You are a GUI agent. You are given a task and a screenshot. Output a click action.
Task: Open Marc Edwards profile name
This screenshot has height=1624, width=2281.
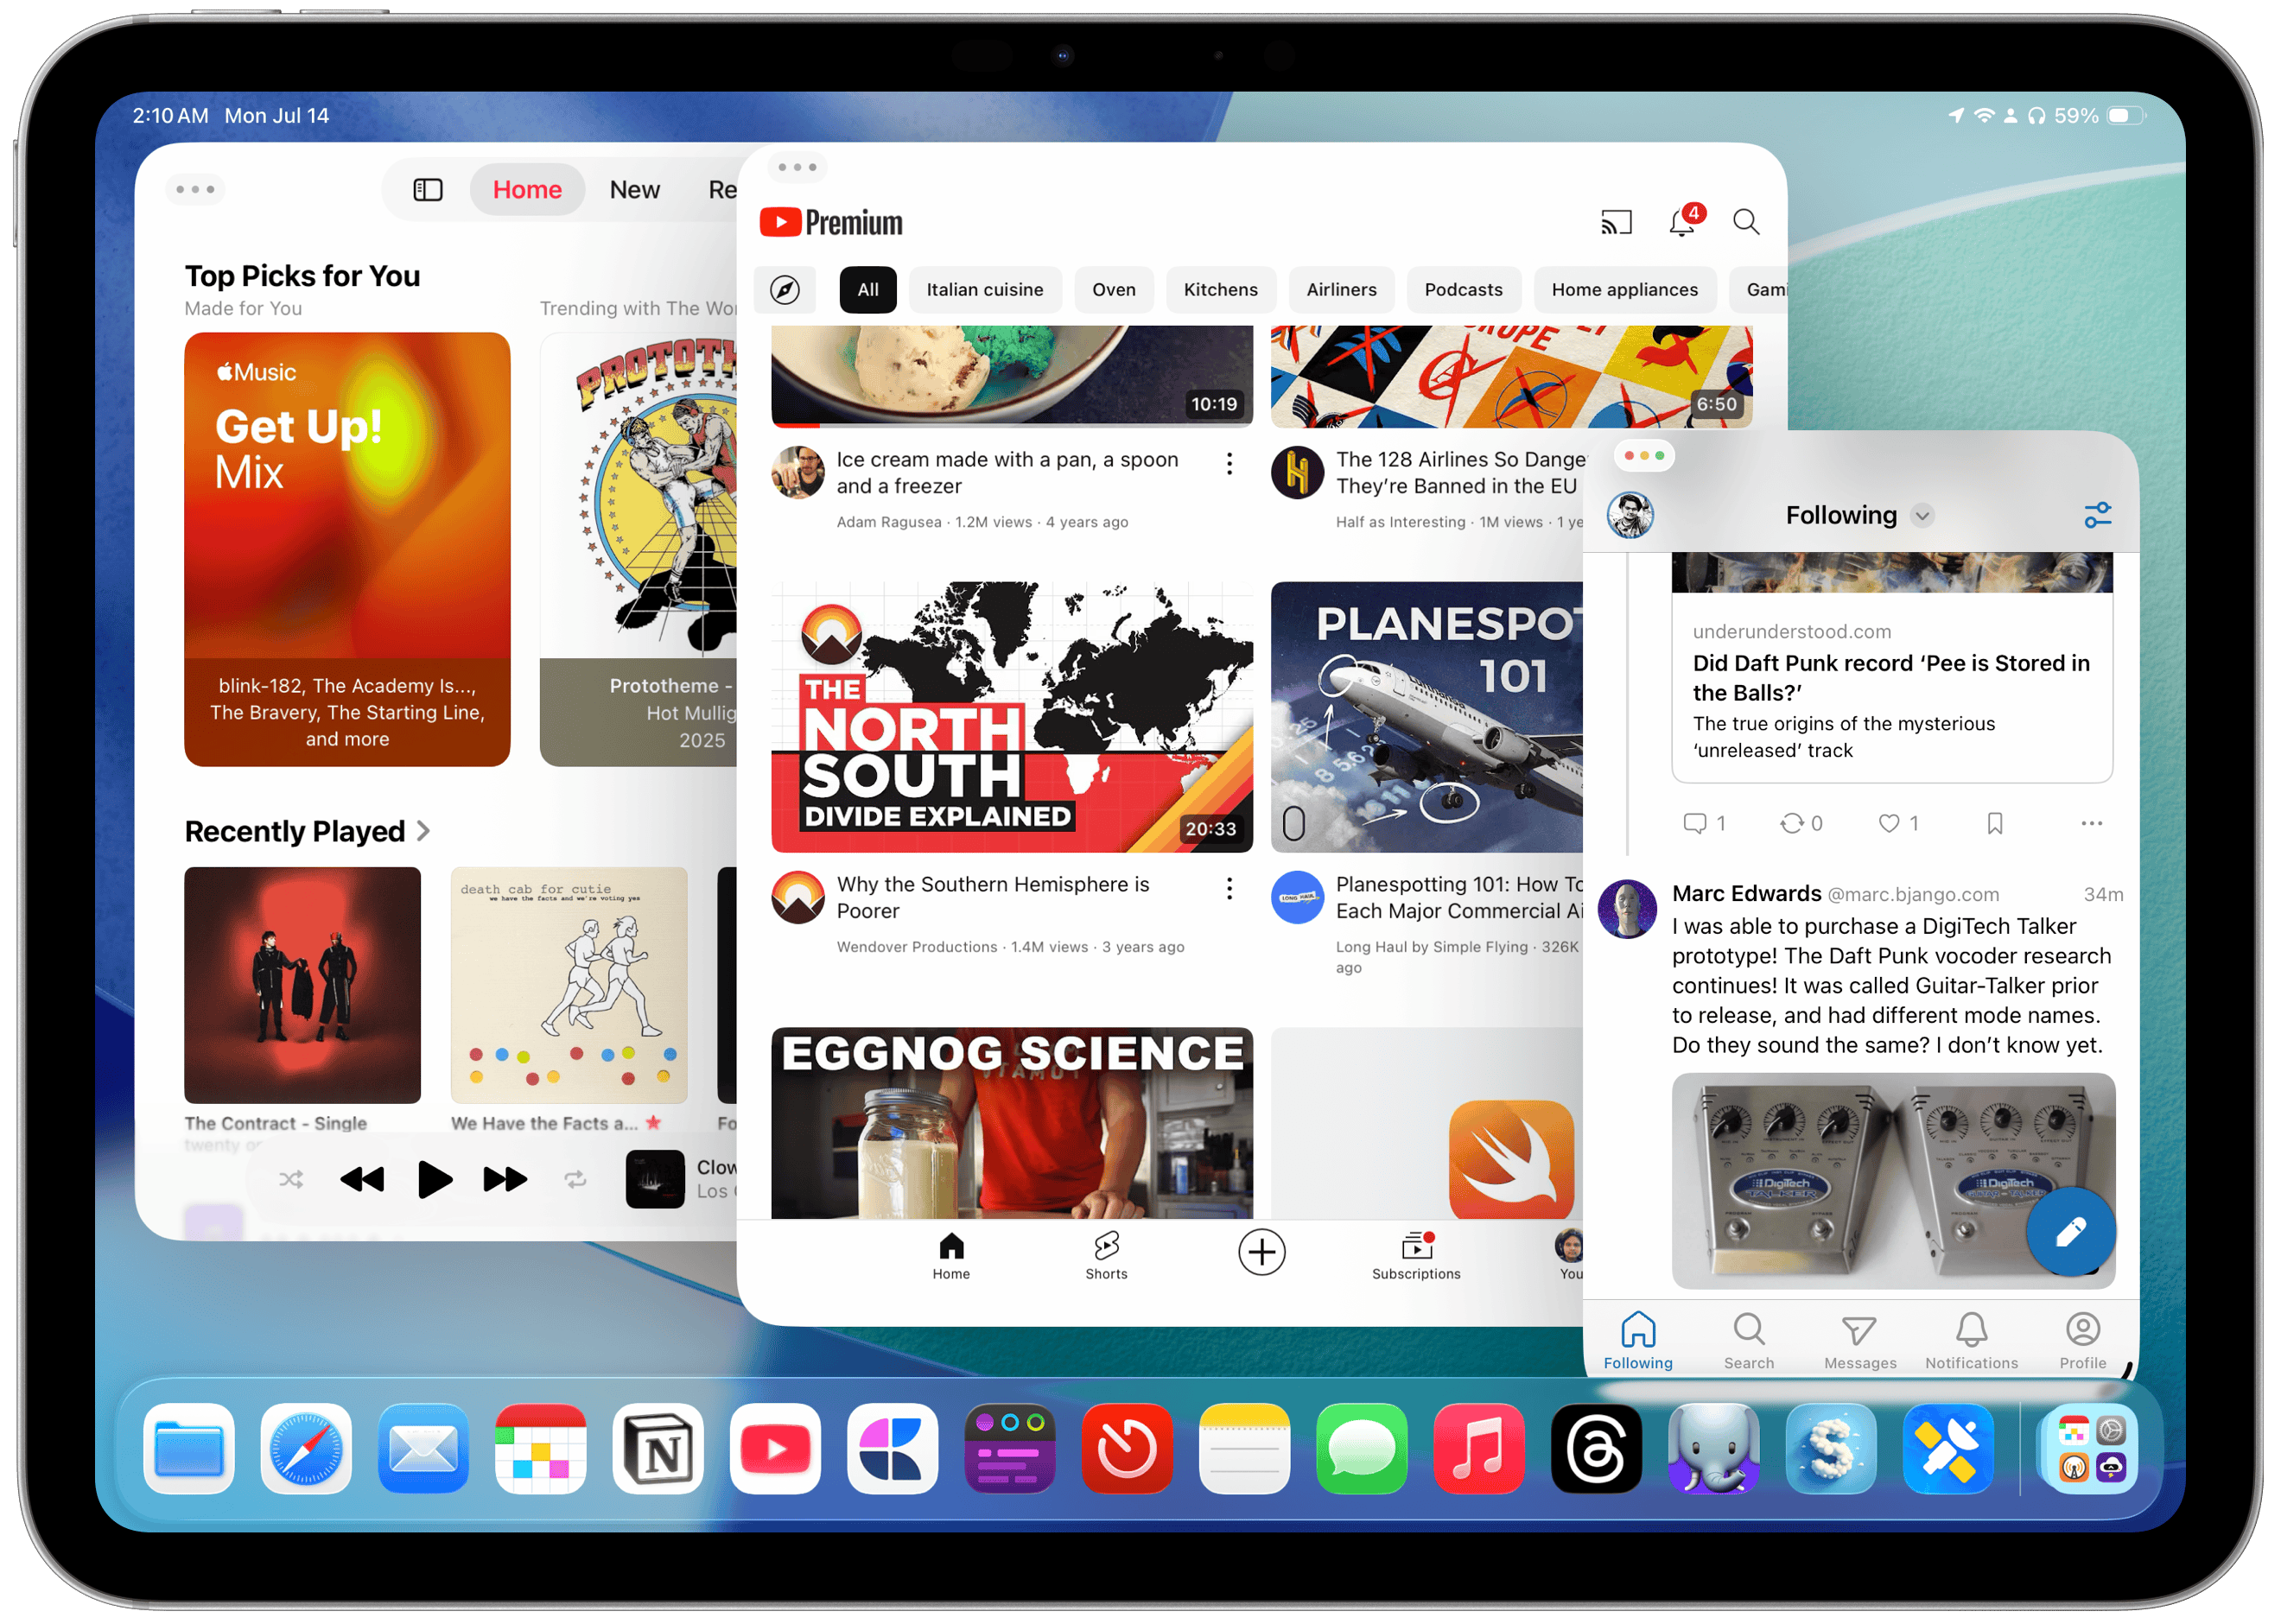click(1746, 894)
